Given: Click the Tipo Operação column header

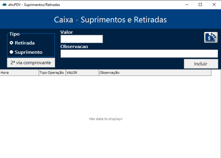Looking at the screenshot, I should (52, 73).
